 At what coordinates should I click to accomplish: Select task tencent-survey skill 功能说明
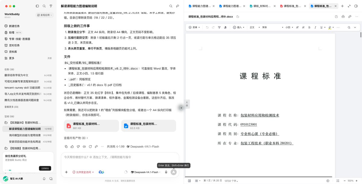point(28,88)
